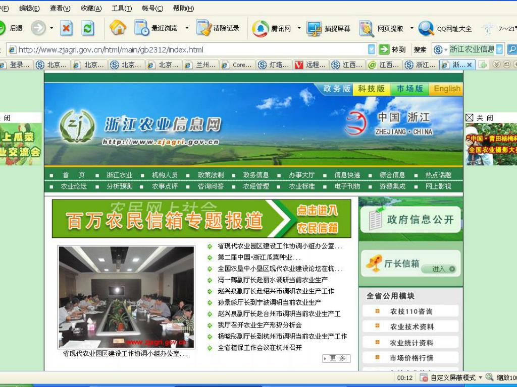Open the 帮助(H) menu
Image resolution: width=517 pixels, height=387 pixels.
pos(183,9)
